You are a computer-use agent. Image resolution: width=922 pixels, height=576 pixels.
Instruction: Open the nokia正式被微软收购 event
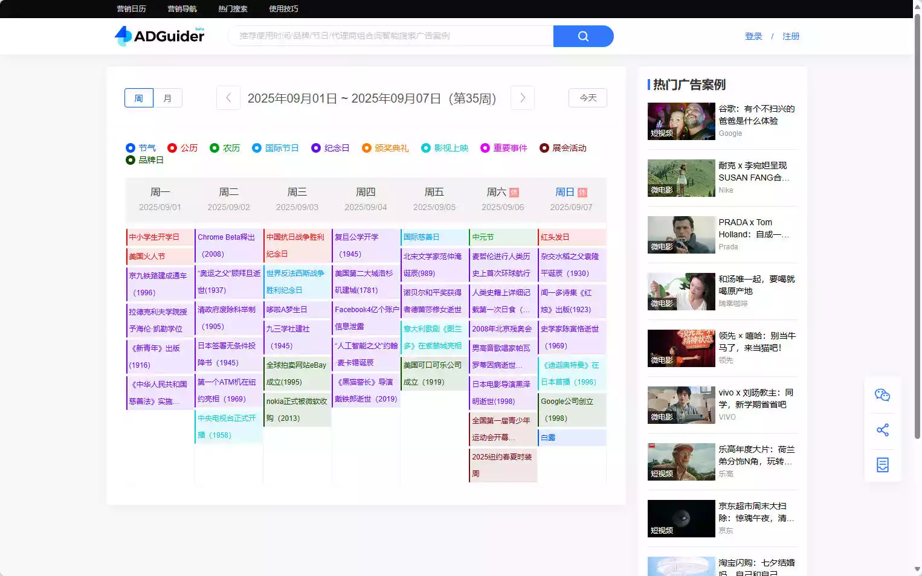[x=297, y=410]
